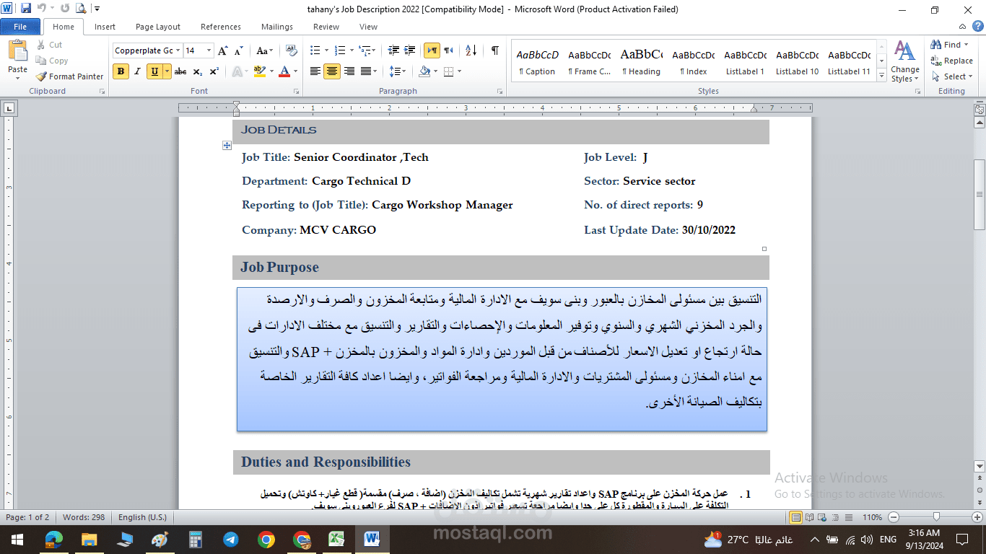Toggle left-to-right text direction
The height and width of the screenshot is (554, 986).
click(x=432, y=50)
